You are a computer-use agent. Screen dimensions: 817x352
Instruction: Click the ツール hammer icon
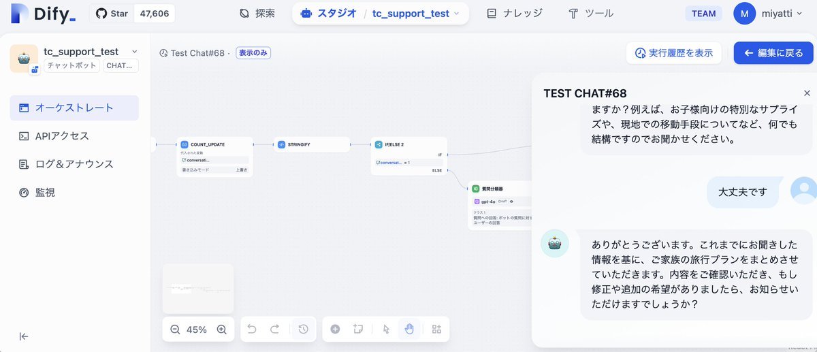pyautogui.click(x=573, y=14)
